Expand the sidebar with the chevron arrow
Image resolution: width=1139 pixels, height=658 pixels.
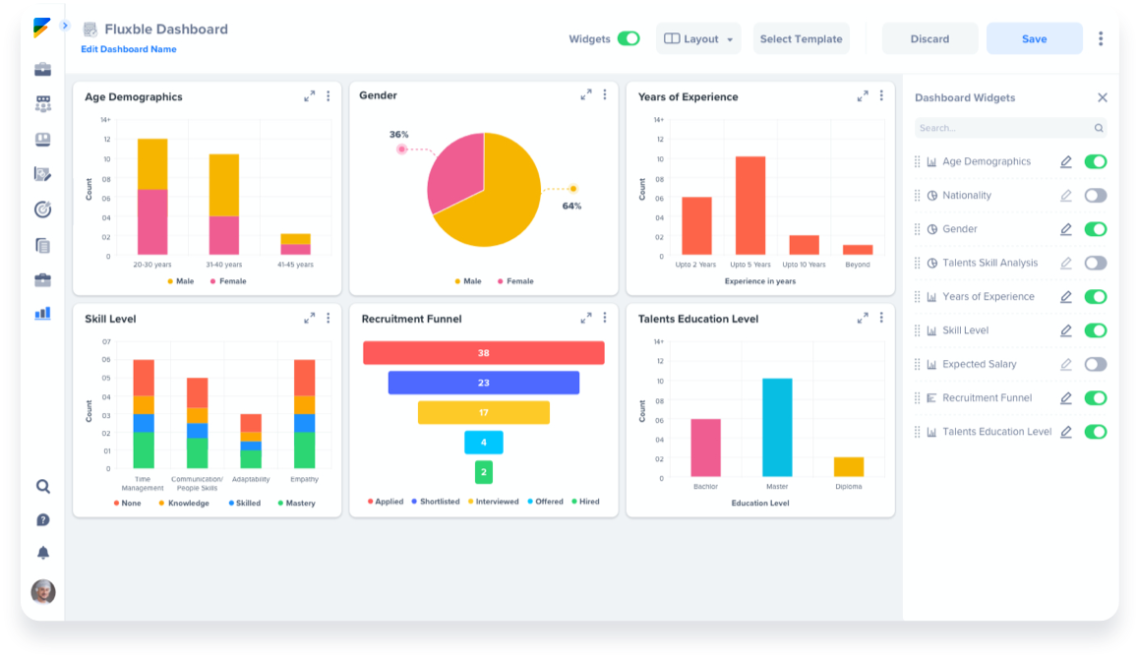pyautogui.click(x=65, y=26)
